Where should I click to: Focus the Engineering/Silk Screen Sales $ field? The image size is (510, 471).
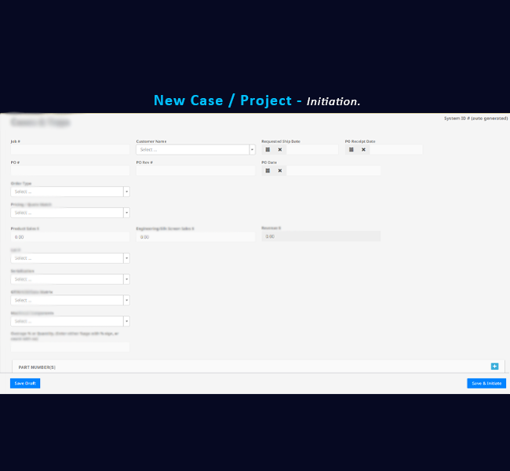195,236
